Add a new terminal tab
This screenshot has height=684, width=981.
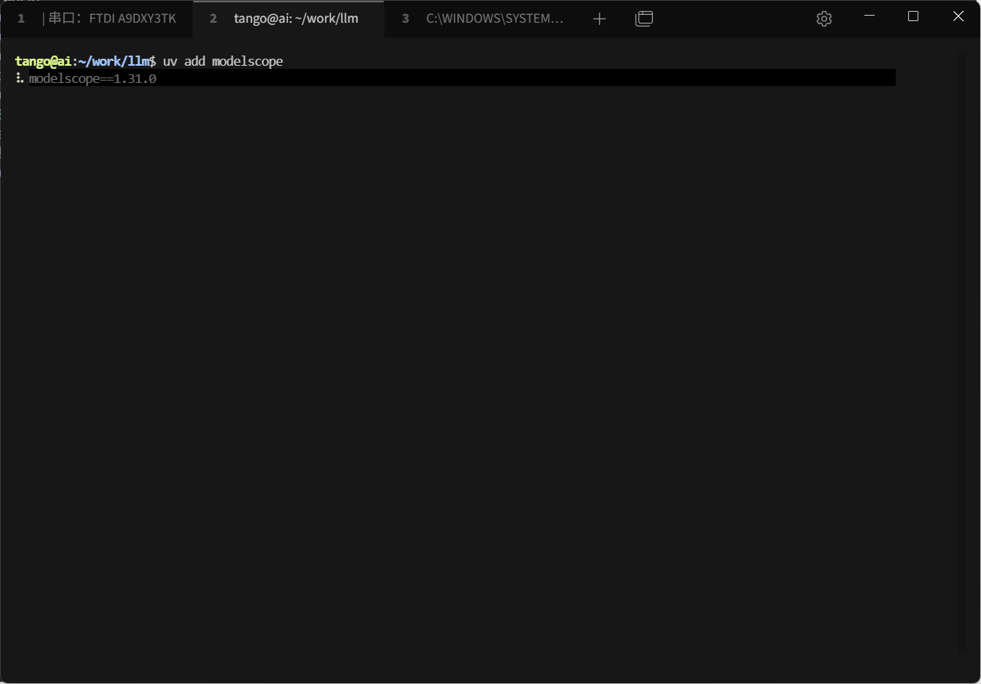[600, 19]
